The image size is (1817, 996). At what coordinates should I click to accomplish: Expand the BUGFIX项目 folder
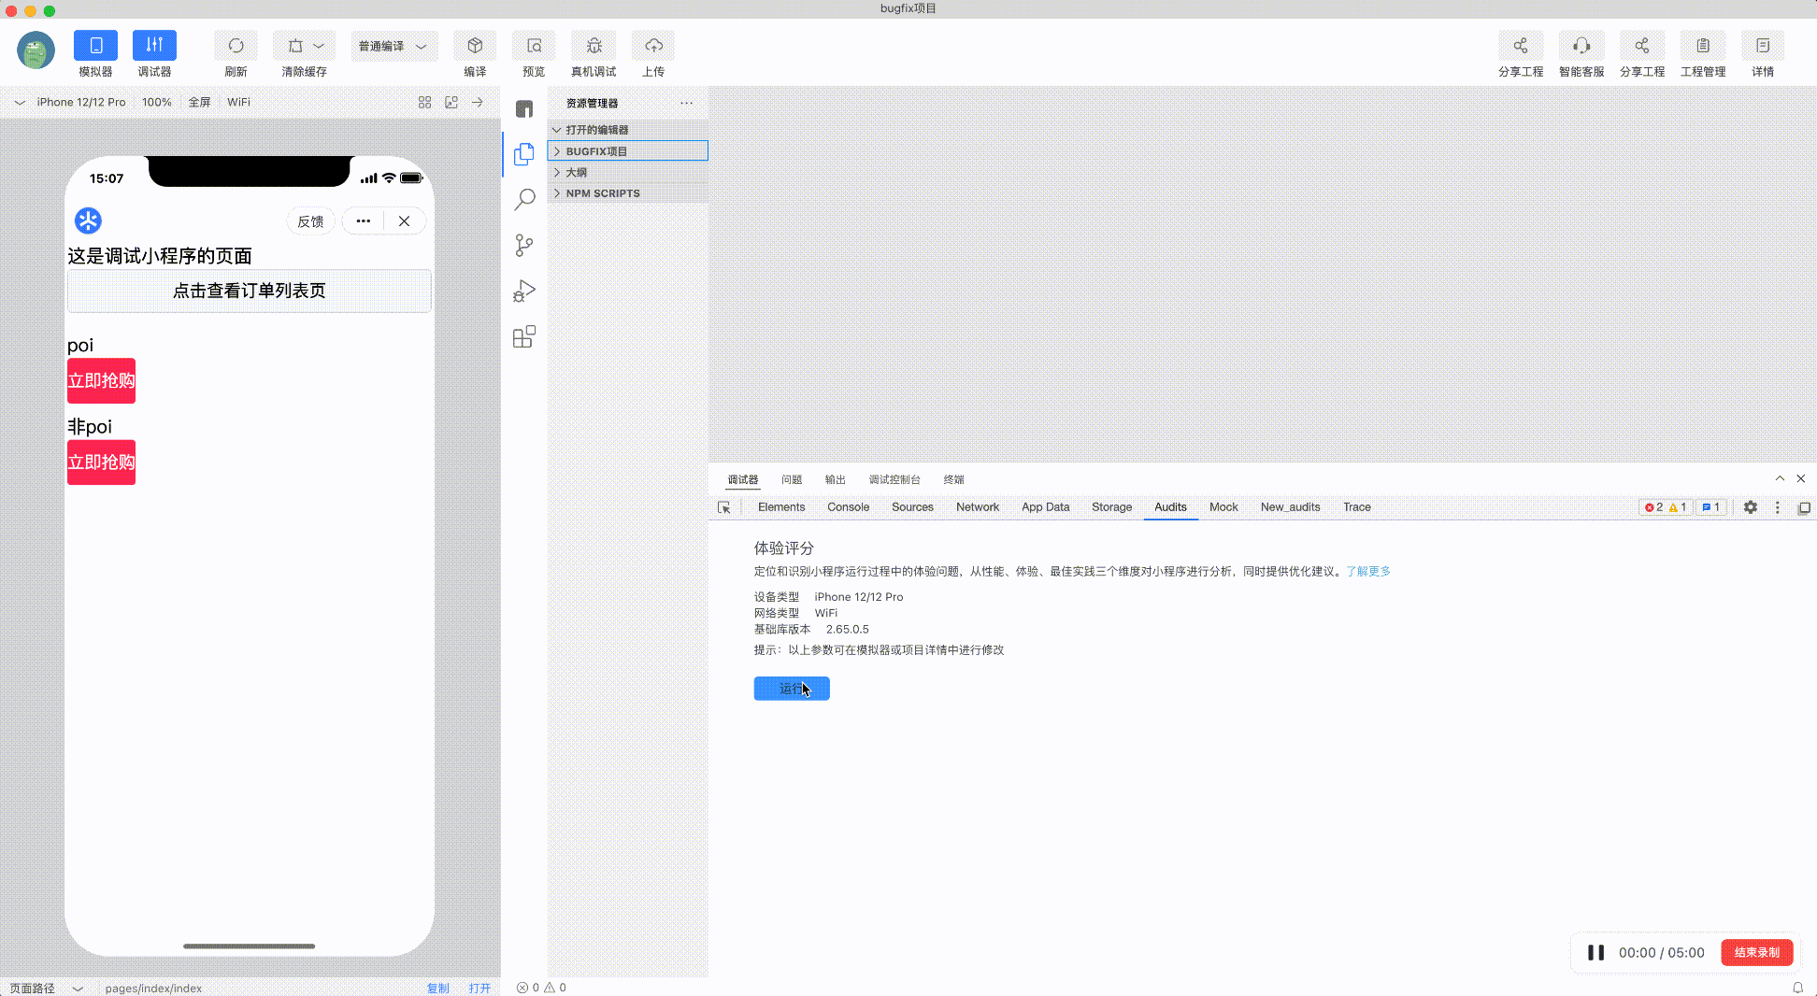click(x=628, y=151)
